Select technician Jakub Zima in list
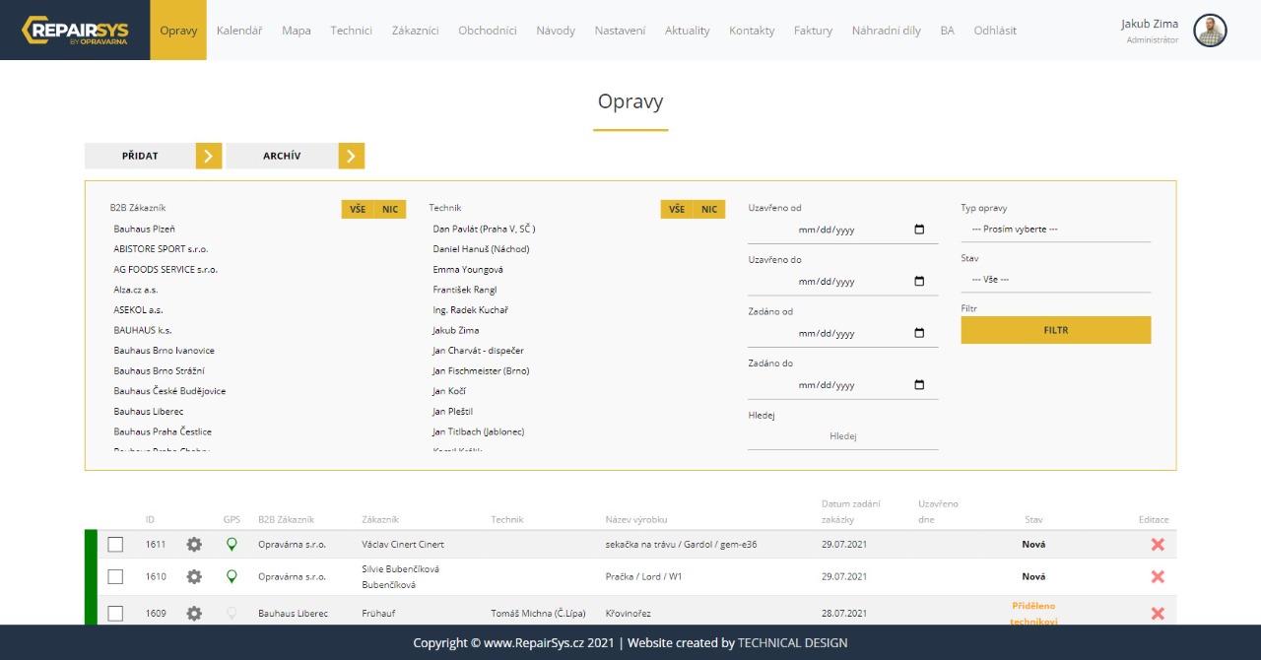This screenshot has height=660, width=1261. click(x=456, y=330)
